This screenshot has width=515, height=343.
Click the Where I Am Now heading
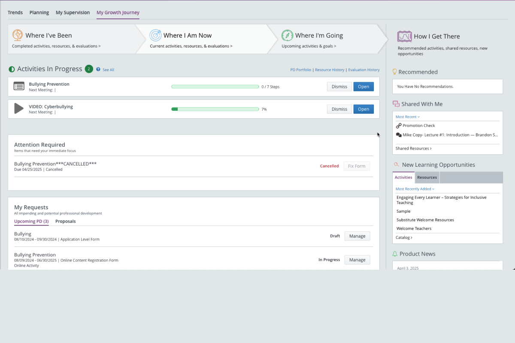tap(188, 36)
